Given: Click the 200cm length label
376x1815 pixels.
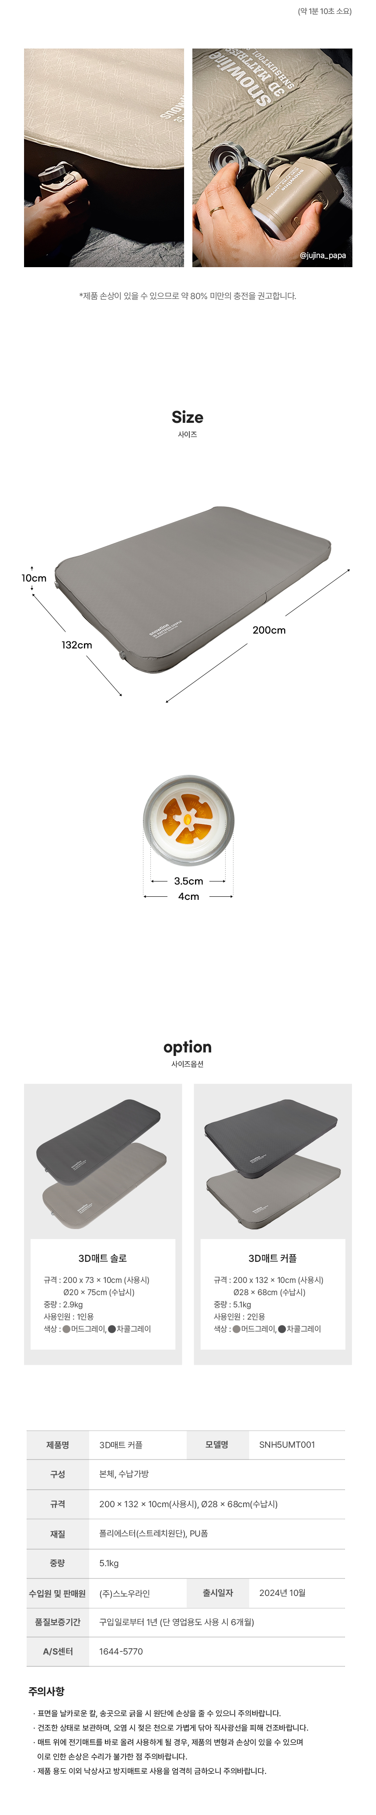Looking at the screenshot, I should (x=269, y=630).
